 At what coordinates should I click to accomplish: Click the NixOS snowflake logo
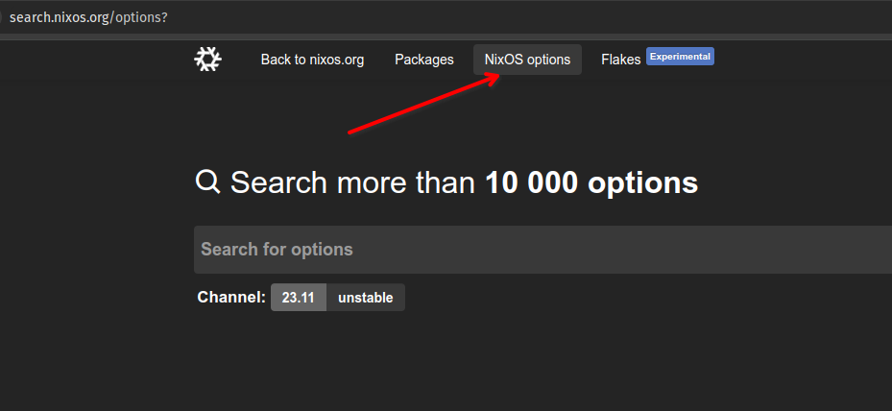click(207, 60)
